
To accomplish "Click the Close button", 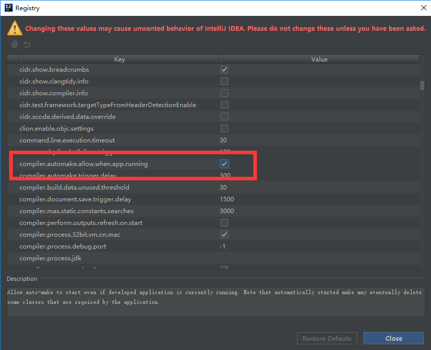I will click(x=394, y=338).
